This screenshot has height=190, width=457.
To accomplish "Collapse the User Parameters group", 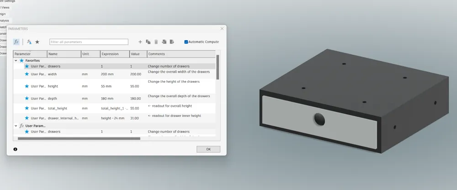I will [x=16, y=126].
